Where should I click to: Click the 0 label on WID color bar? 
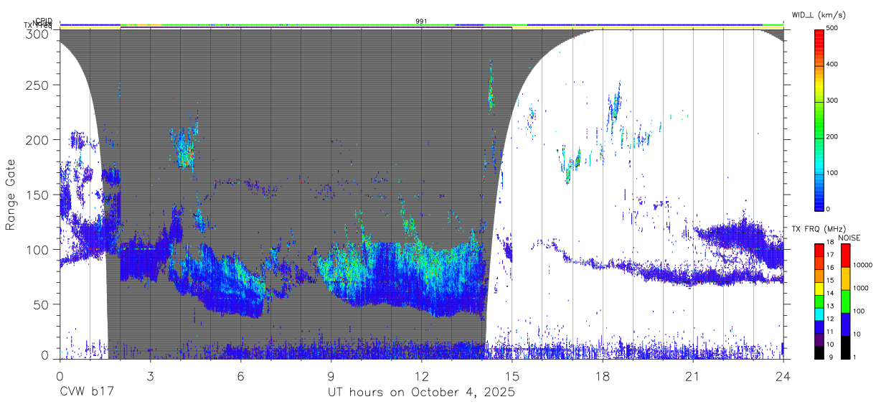pyautogui.click(x=829, y=209)
